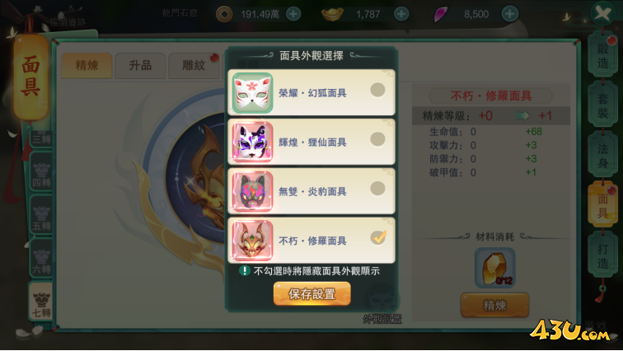The height and width of the screenshot is (351, 623).
Task: Tap the refining material gem icon
Action: click(x=494, y=268)
